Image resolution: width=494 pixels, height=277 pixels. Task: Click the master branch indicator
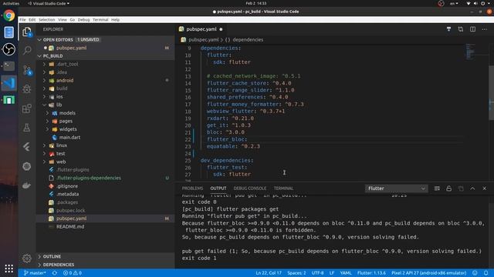pos(35,273)
